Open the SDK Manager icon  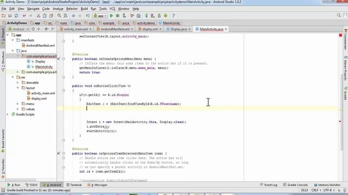pos(159,16)
